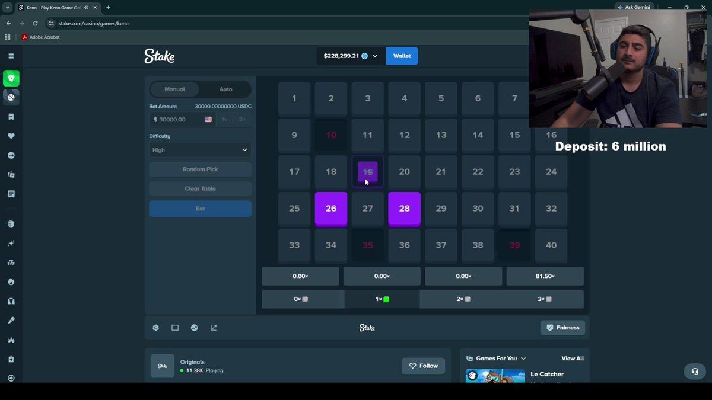Click the View All link

pyautogui.click(x=573, y=359)
